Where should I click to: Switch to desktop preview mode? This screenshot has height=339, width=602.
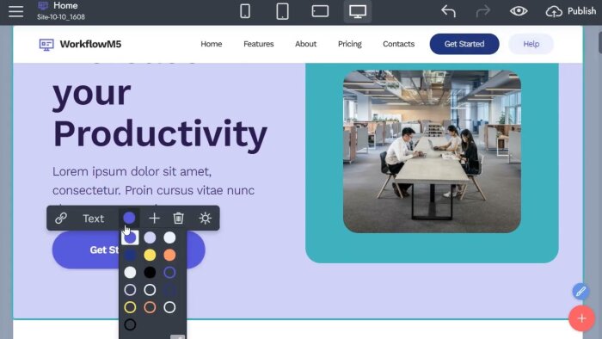358,11
